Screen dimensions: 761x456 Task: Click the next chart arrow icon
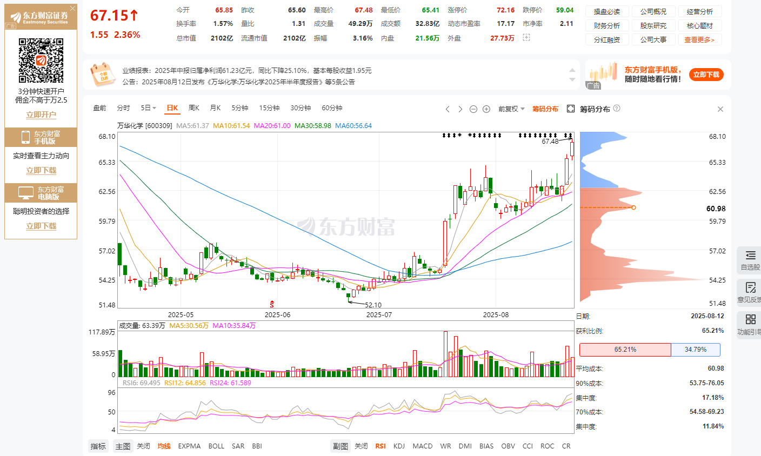tap(460, 109)
